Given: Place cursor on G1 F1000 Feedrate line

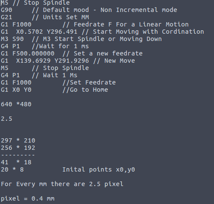Looking at the screenshot, I should (95, 24).
